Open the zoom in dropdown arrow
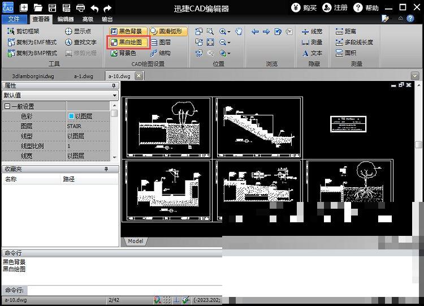 229,32
